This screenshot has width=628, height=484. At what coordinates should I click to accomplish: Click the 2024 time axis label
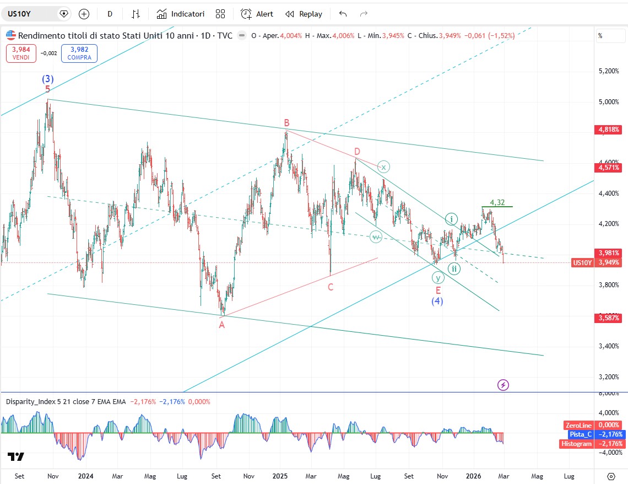pyautogui.click(x=86, y=476)
